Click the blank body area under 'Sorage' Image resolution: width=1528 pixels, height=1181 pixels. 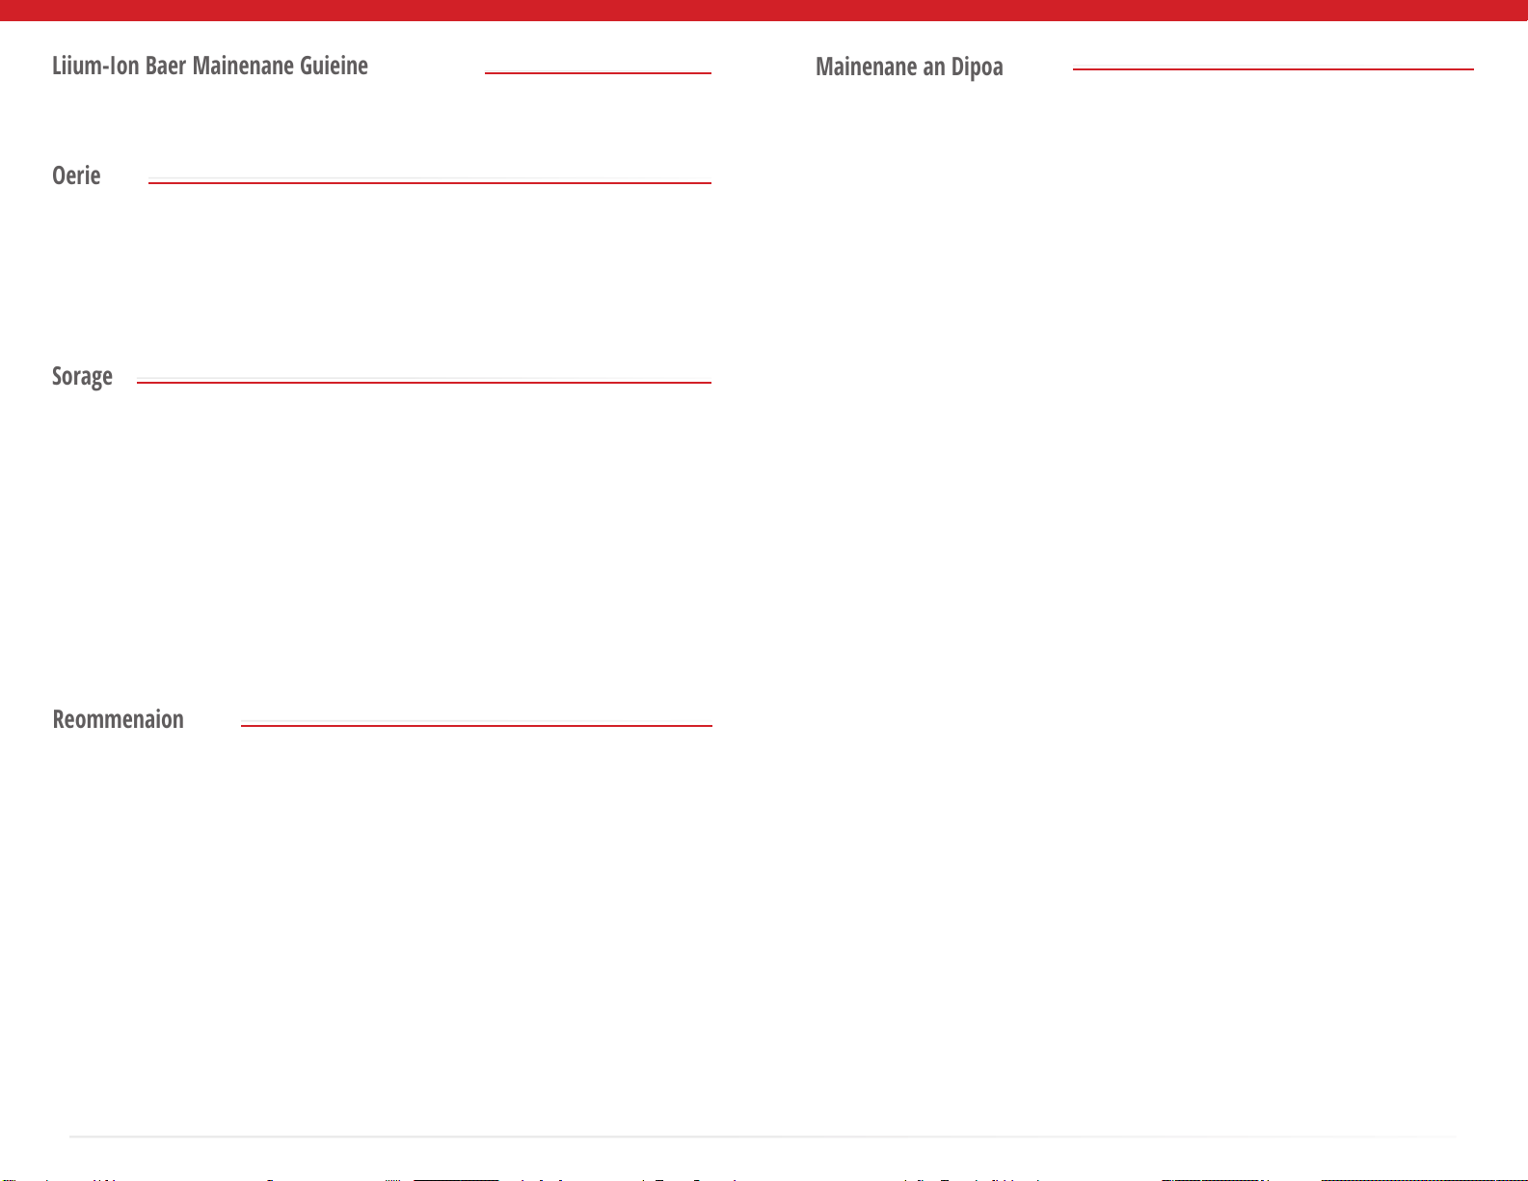tap(381, 545)
